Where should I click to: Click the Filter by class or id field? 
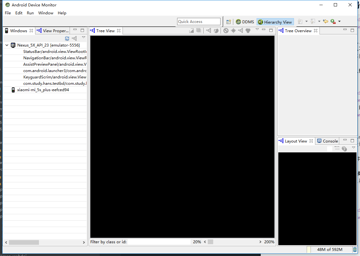click(159, 242)
